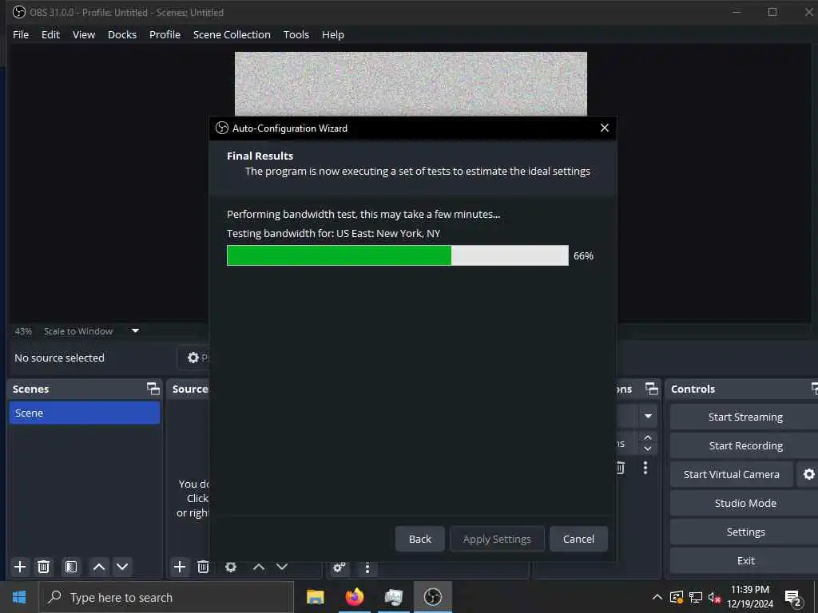
Task: Remove the selected scene with the Scenes trash icon
Action: pyautogui.click(x=44, y=567)
